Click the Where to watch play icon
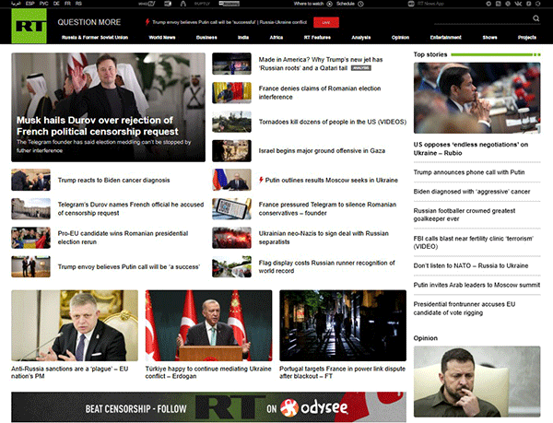553x423 pixels. point(329,4)
